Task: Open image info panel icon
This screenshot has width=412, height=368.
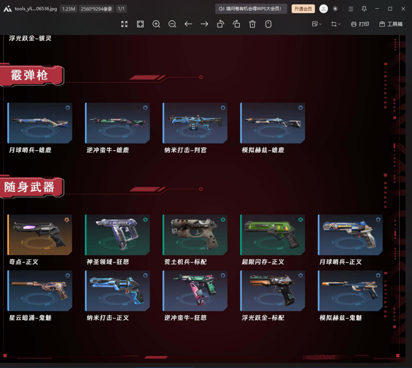Action: [x=268, y=24]
